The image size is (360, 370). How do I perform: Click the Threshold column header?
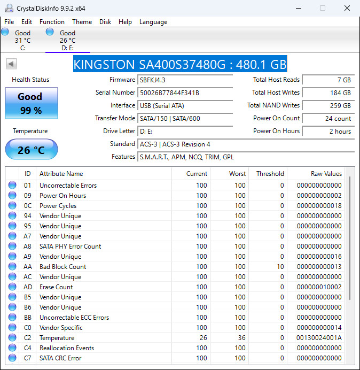268,174
